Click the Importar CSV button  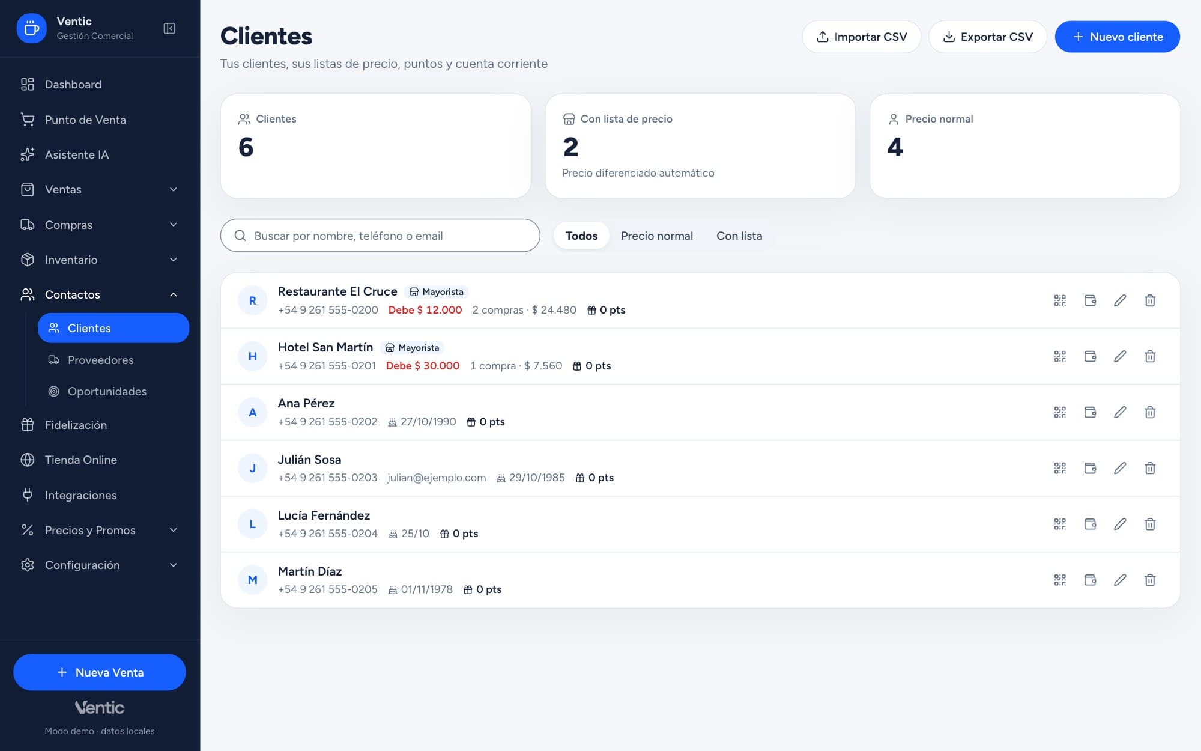pos(862,37)
